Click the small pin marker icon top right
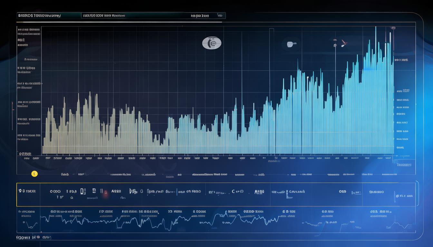The image size is (433, 247). (343, 42)
